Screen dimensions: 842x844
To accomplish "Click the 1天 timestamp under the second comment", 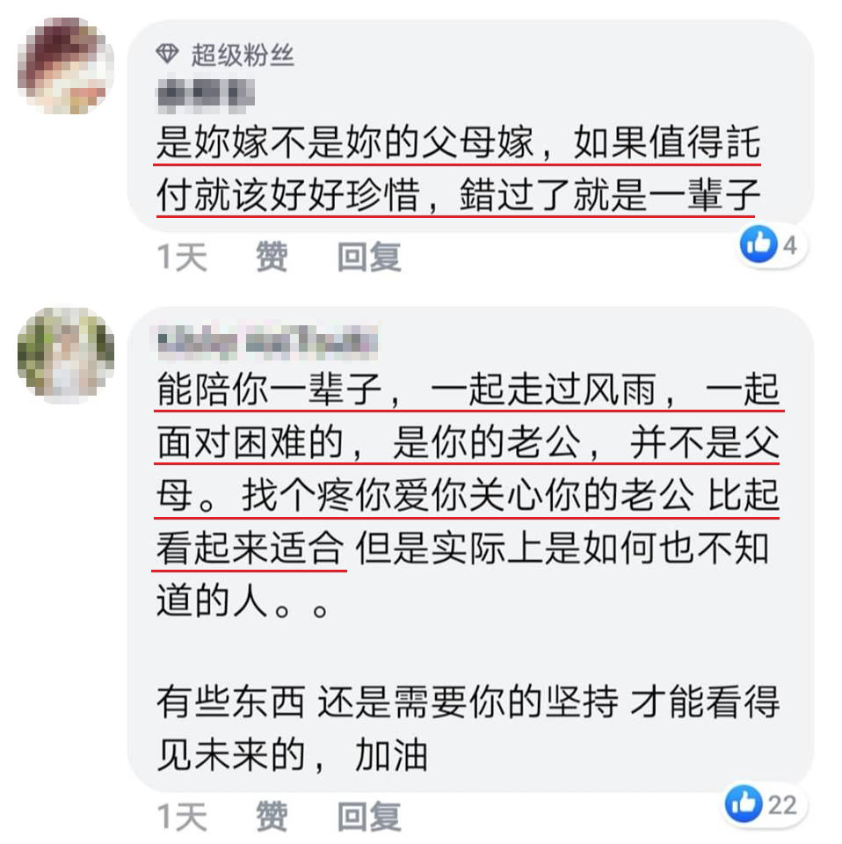I will pyautogui.click(x=182, y=816).
